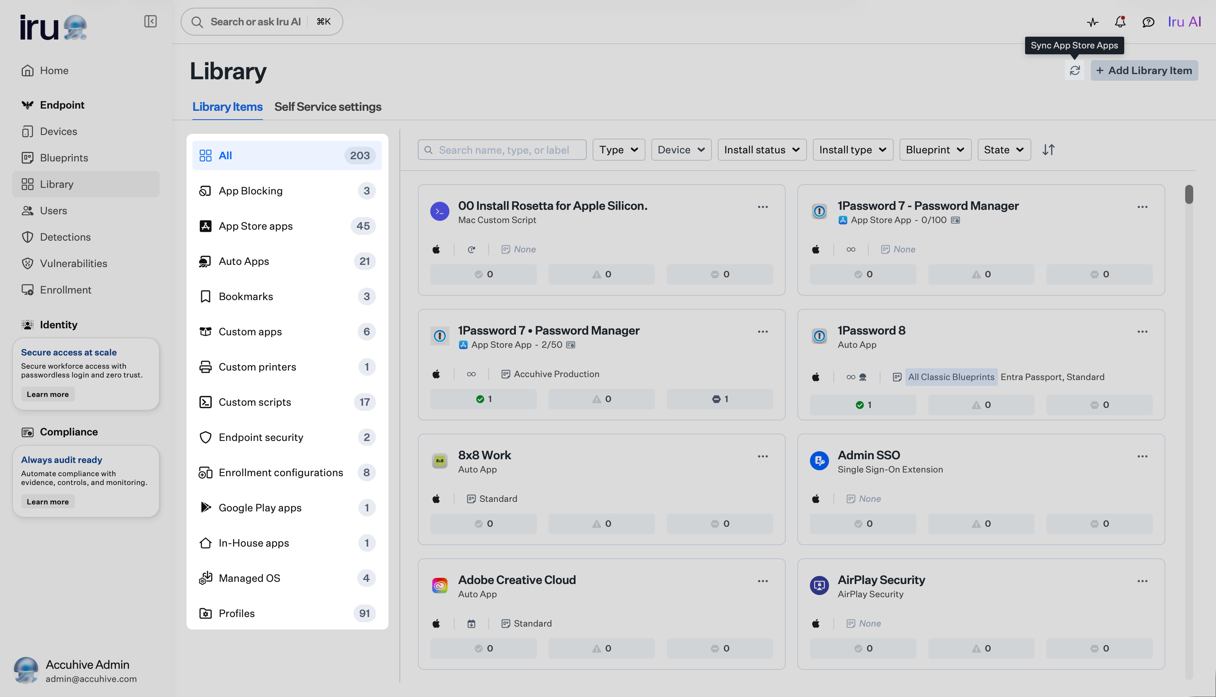Select Bookmarks category
Viewport: 1216px width, 697px height.
coord(286,296)
